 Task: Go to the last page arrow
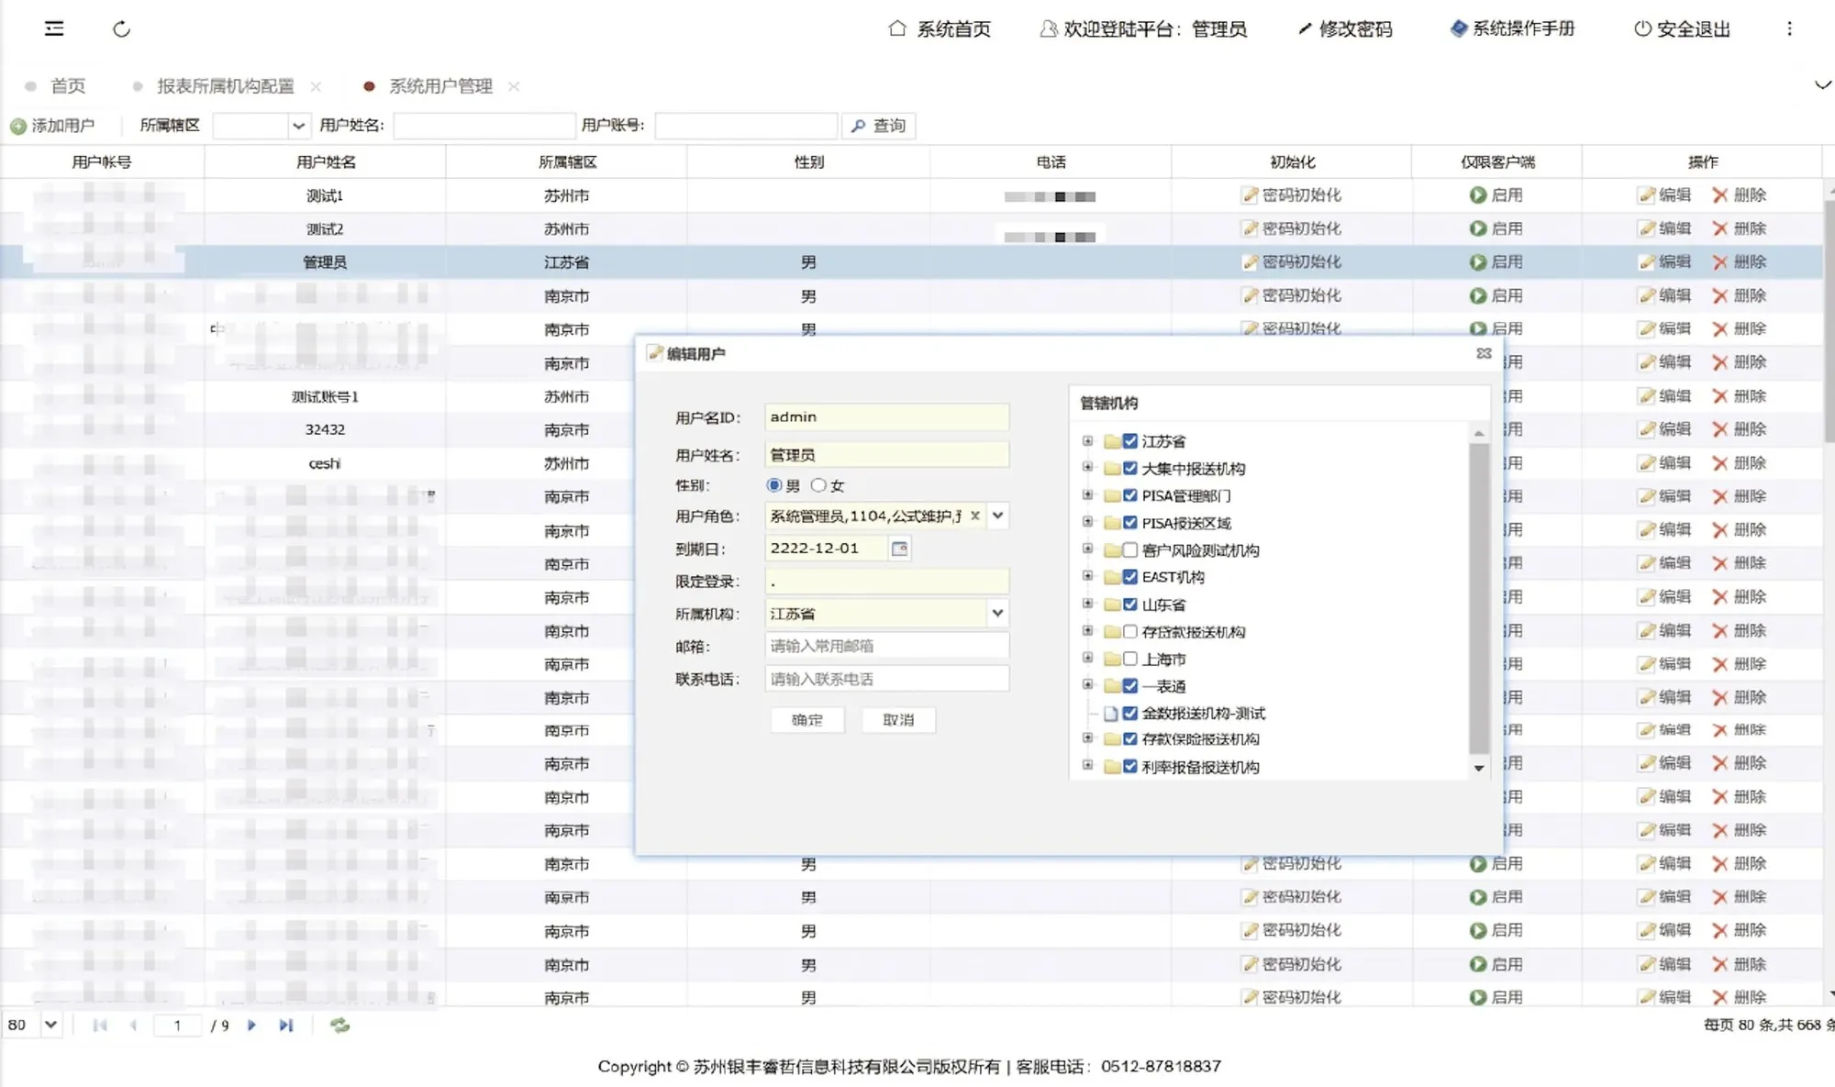pyautogui.click(x=286, y=1026)
